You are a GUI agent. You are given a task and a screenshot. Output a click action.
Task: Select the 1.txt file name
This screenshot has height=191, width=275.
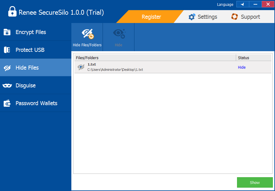(92, 64)
